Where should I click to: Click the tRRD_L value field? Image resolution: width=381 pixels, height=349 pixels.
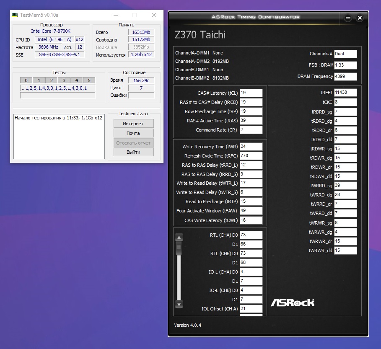(251, 165)
